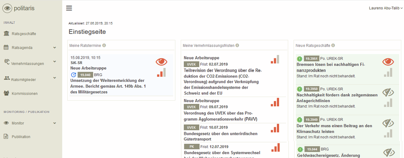Open Der Verkehr muss einen Beitrag link
The height and width of the screenshot is (158, 404).
(x=334, y=128)
